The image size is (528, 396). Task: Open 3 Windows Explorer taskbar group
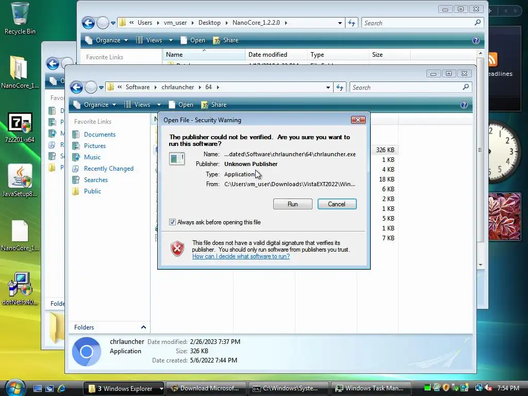coord(124,389)
